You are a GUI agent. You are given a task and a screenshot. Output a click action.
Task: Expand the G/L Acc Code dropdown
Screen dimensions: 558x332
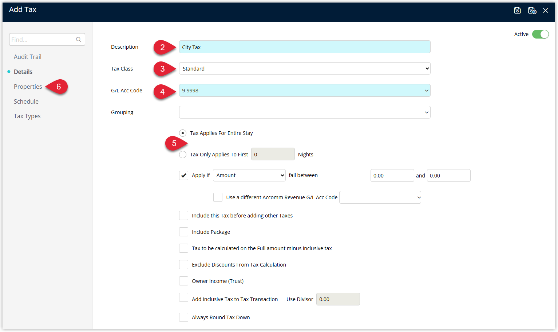point(305,91)
